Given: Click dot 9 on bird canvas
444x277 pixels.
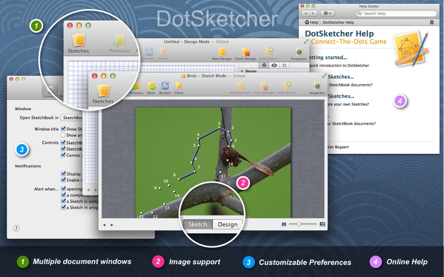Looking at the screenshot, I should [160, 188].
